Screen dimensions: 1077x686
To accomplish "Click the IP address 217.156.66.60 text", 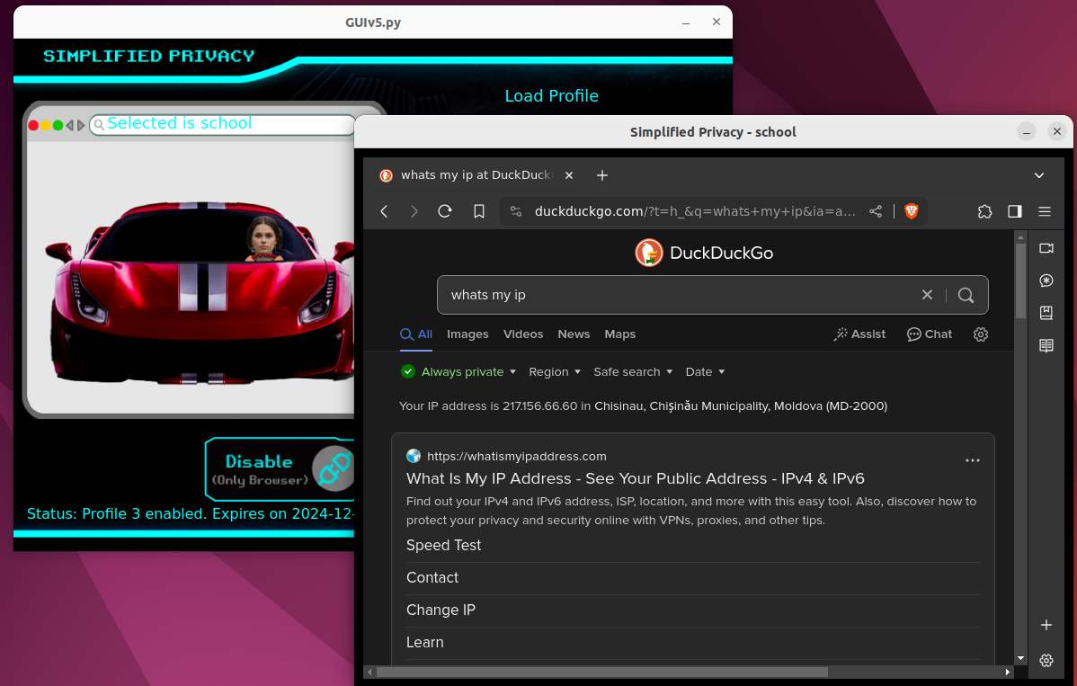I will coord(540,405).
